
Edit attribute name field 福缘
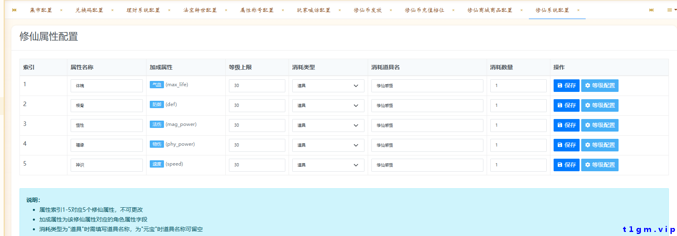[x=107, y=145]
